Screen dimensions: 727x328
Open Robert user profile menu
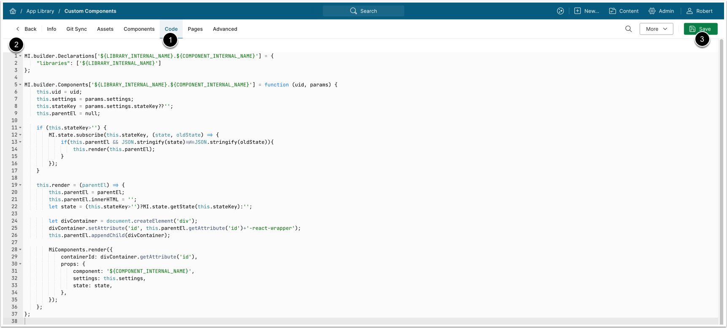click(689, 11)
